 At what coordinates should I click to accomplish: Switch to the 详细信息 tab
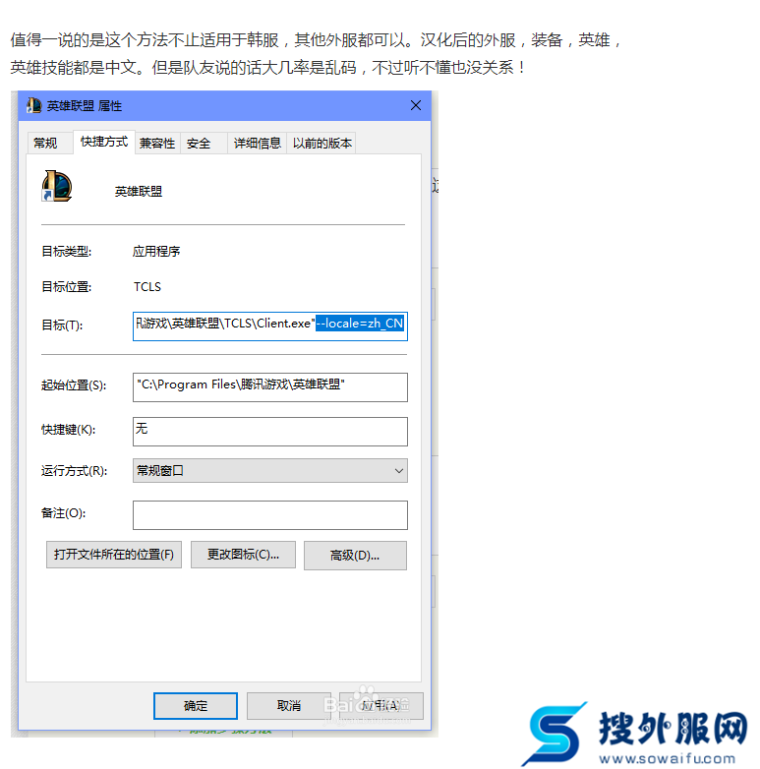(x=258, y=144)
